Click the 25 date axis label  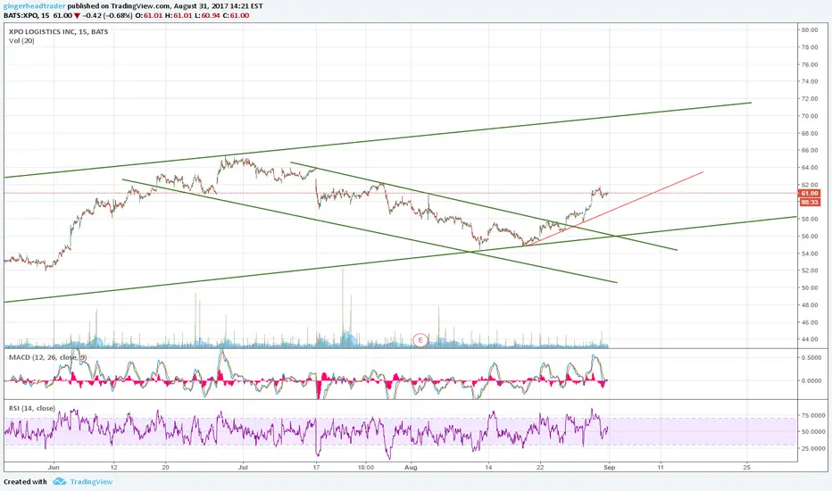coord(746,468)
